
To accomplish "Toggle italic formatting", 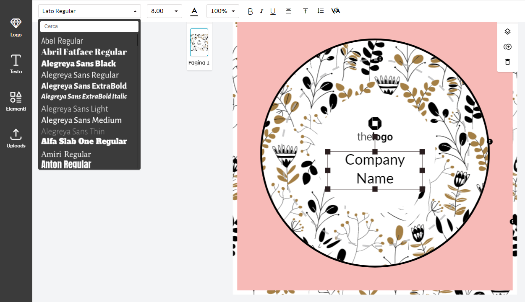I will [261, 11].
